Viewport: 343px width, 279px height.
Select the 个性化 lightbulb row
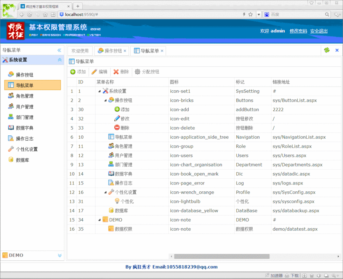point(204,201)
